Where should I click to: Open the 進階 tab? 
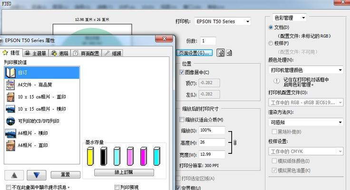60,53
